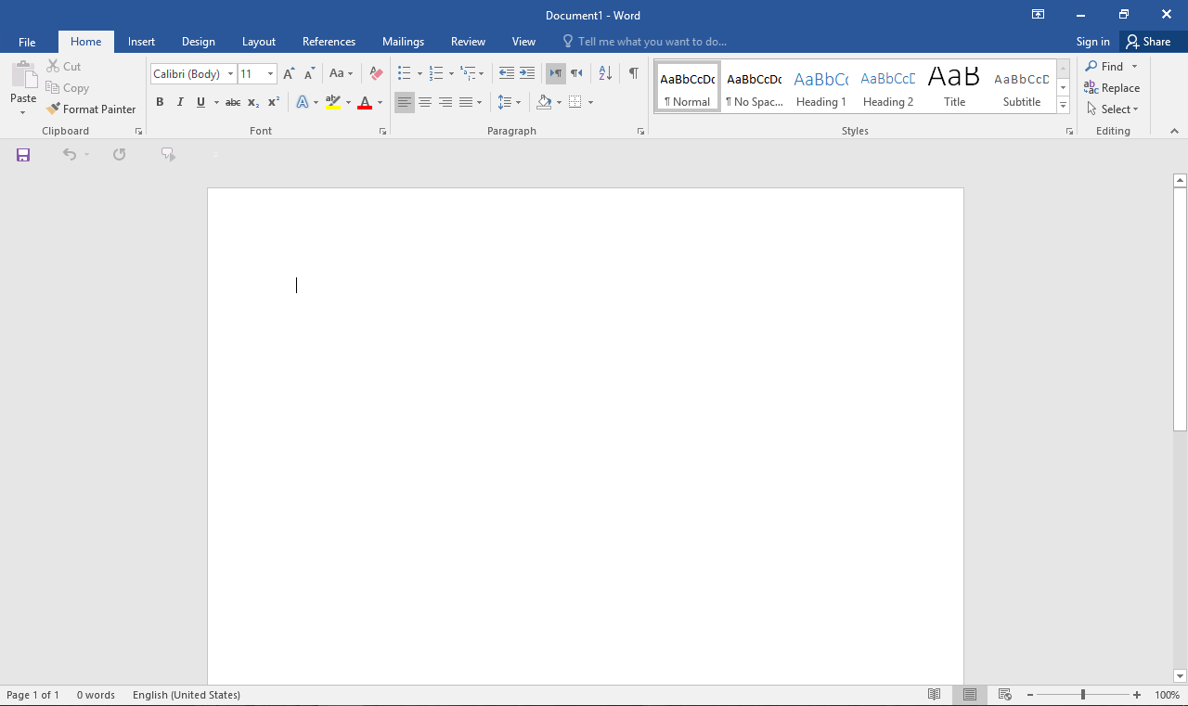This screenshot has width=1188, height=706.
Task: Toggle Bold formatting
Action: pos(160,102)
